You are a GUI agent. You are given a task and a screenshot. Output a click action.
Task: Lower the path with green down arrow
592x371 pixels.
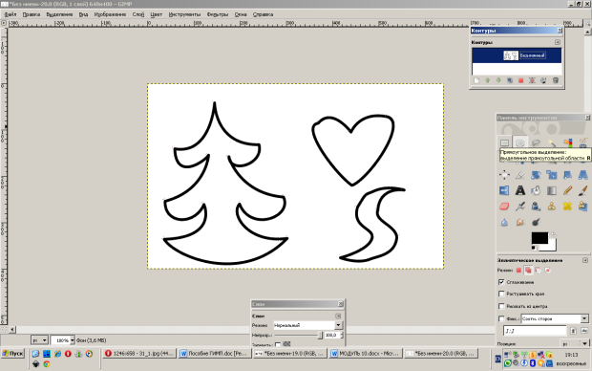point(498,80)
